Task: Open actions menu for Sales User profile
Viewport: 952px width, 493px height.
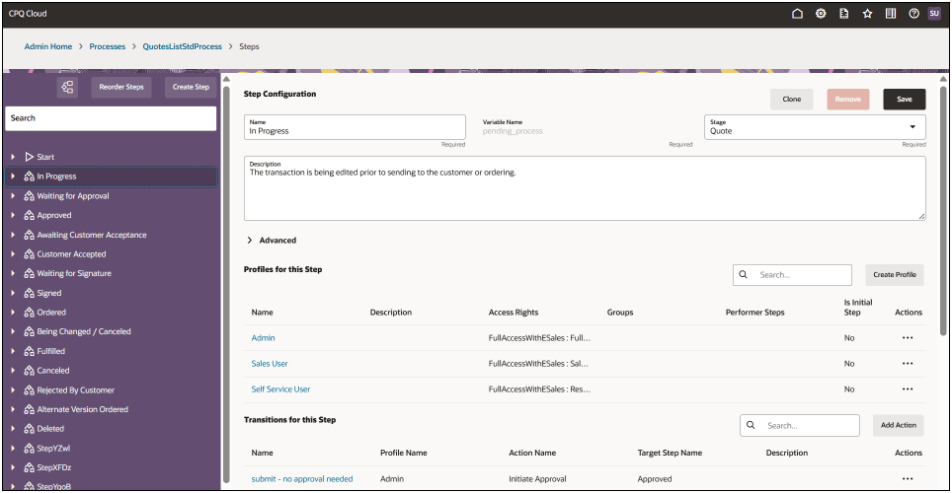Action: point(908,363)
